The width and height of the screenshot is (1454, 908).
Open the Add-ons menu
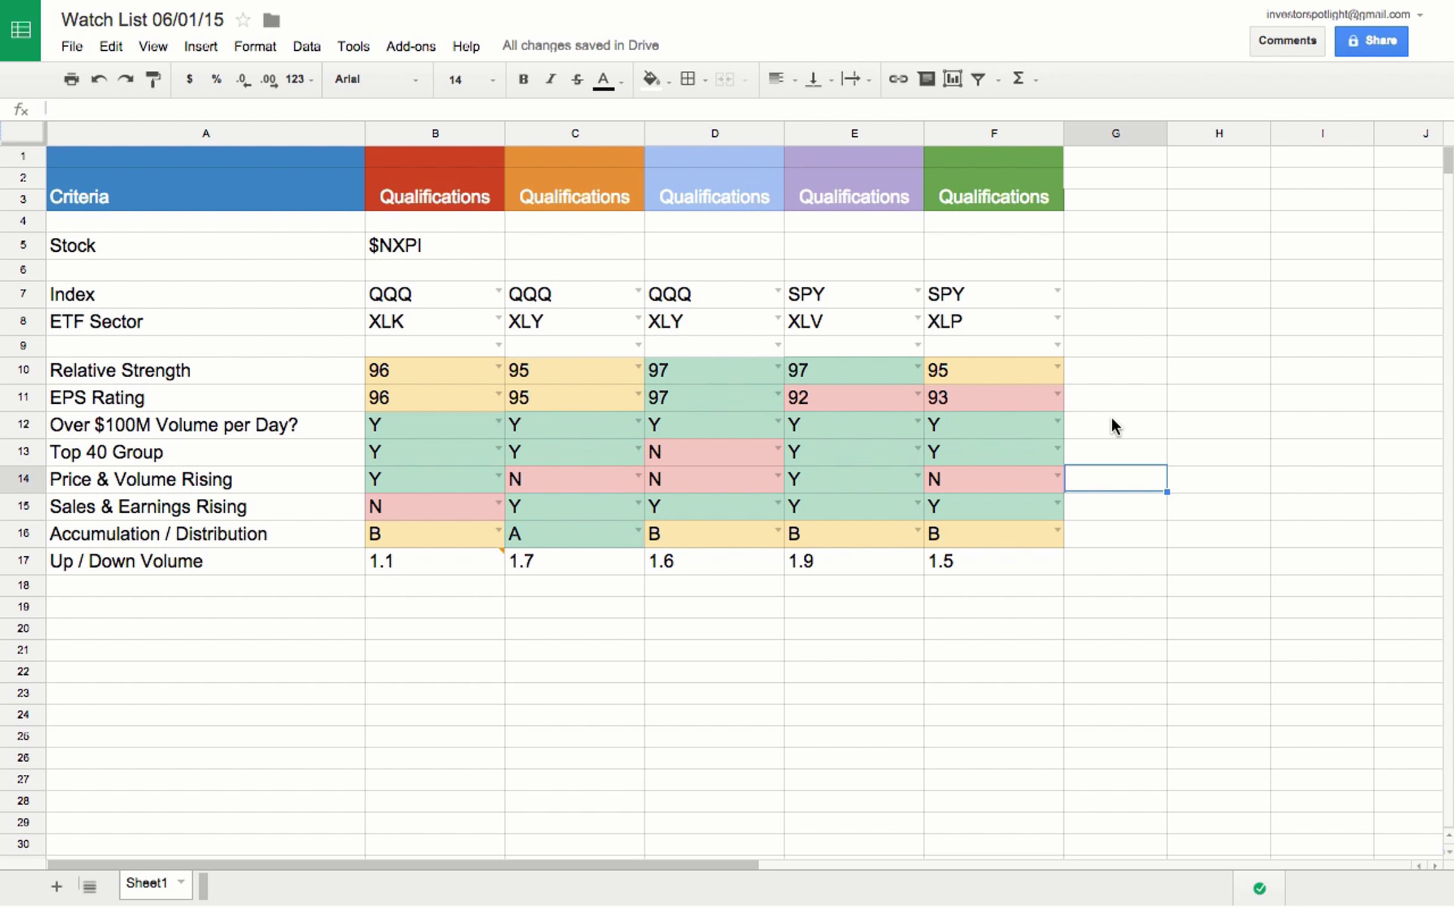411,46
